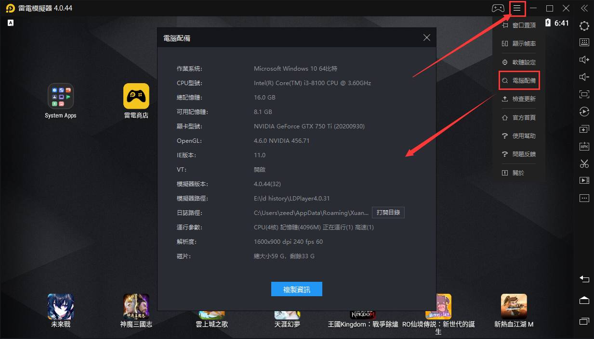The image size is (594, 339).
Task: Increase volume using the sidebar speaker icon
Action: point(584,60)
